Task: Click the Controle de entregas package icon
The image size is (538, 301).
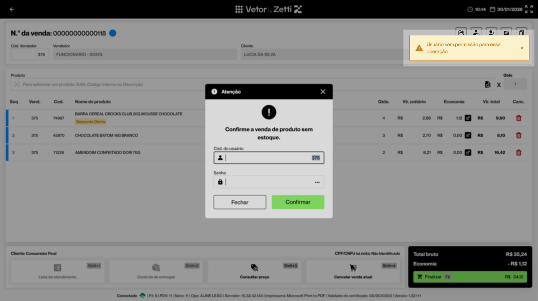Action: 156,268
